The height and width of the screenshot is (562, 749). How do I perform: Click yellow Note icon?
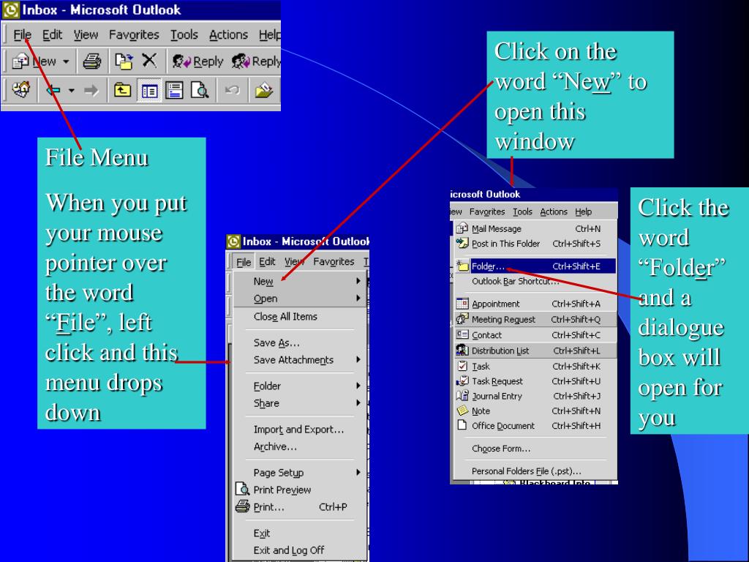coord(462,411)
